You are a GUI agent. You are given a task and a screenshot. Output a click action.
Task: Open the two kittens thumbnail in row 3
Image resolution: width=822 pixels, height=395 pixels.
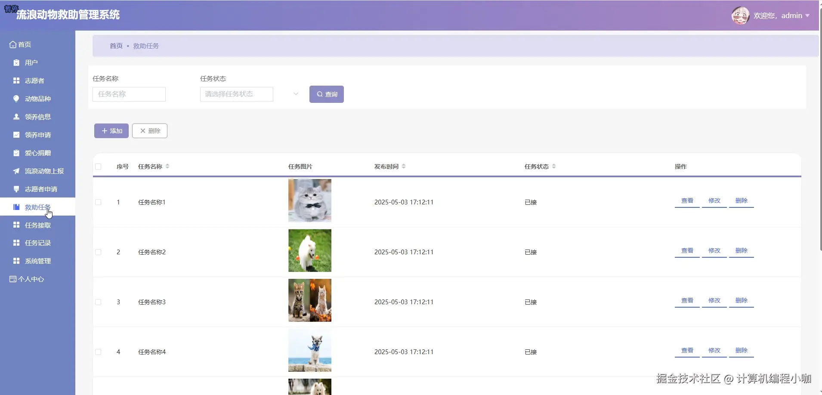310,300
